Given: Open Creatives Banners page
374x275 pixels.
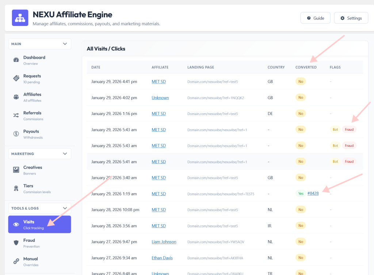Looking at the screenshot, I should click(x=39, y=170).
